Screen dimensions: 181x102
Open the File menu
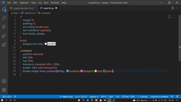[x=9, y=3]
